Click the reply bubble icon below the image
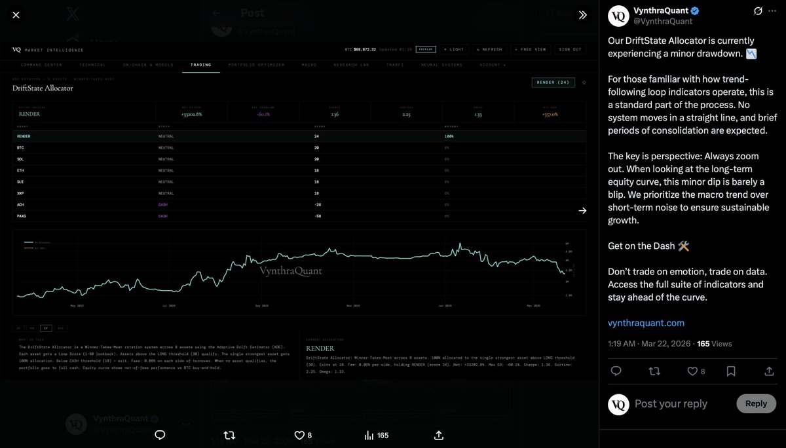786x448 pixels. (x=160, y=435)
